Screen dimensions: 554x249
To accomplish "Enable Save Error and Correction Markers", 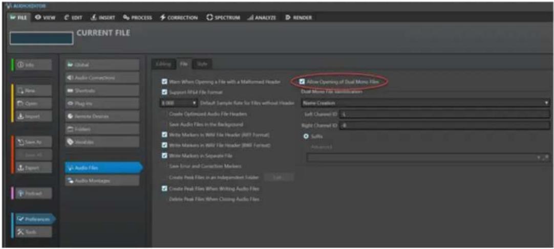I will (164, 166).
